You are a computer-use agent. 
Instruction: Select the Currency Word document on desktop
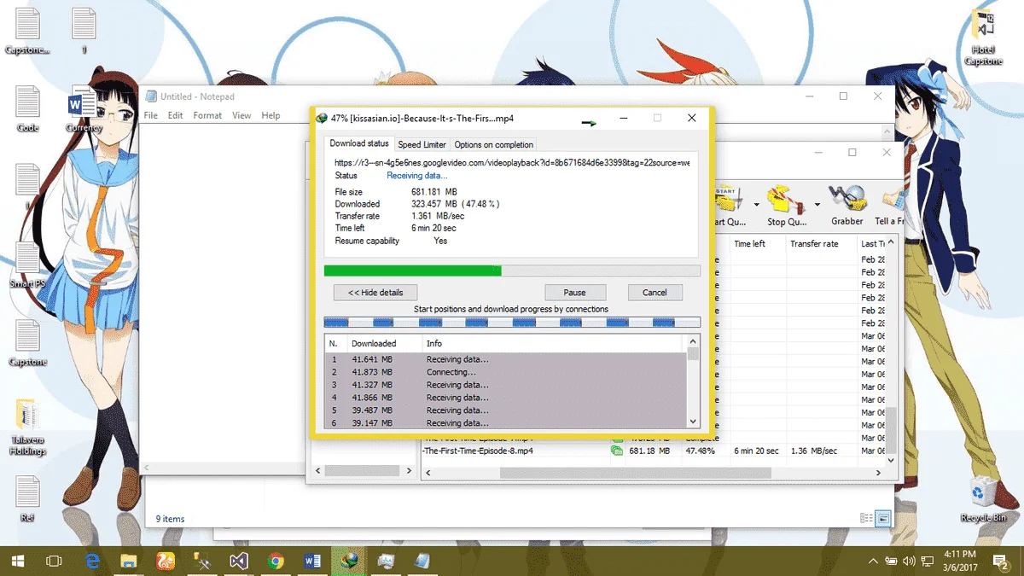(83, 109)
